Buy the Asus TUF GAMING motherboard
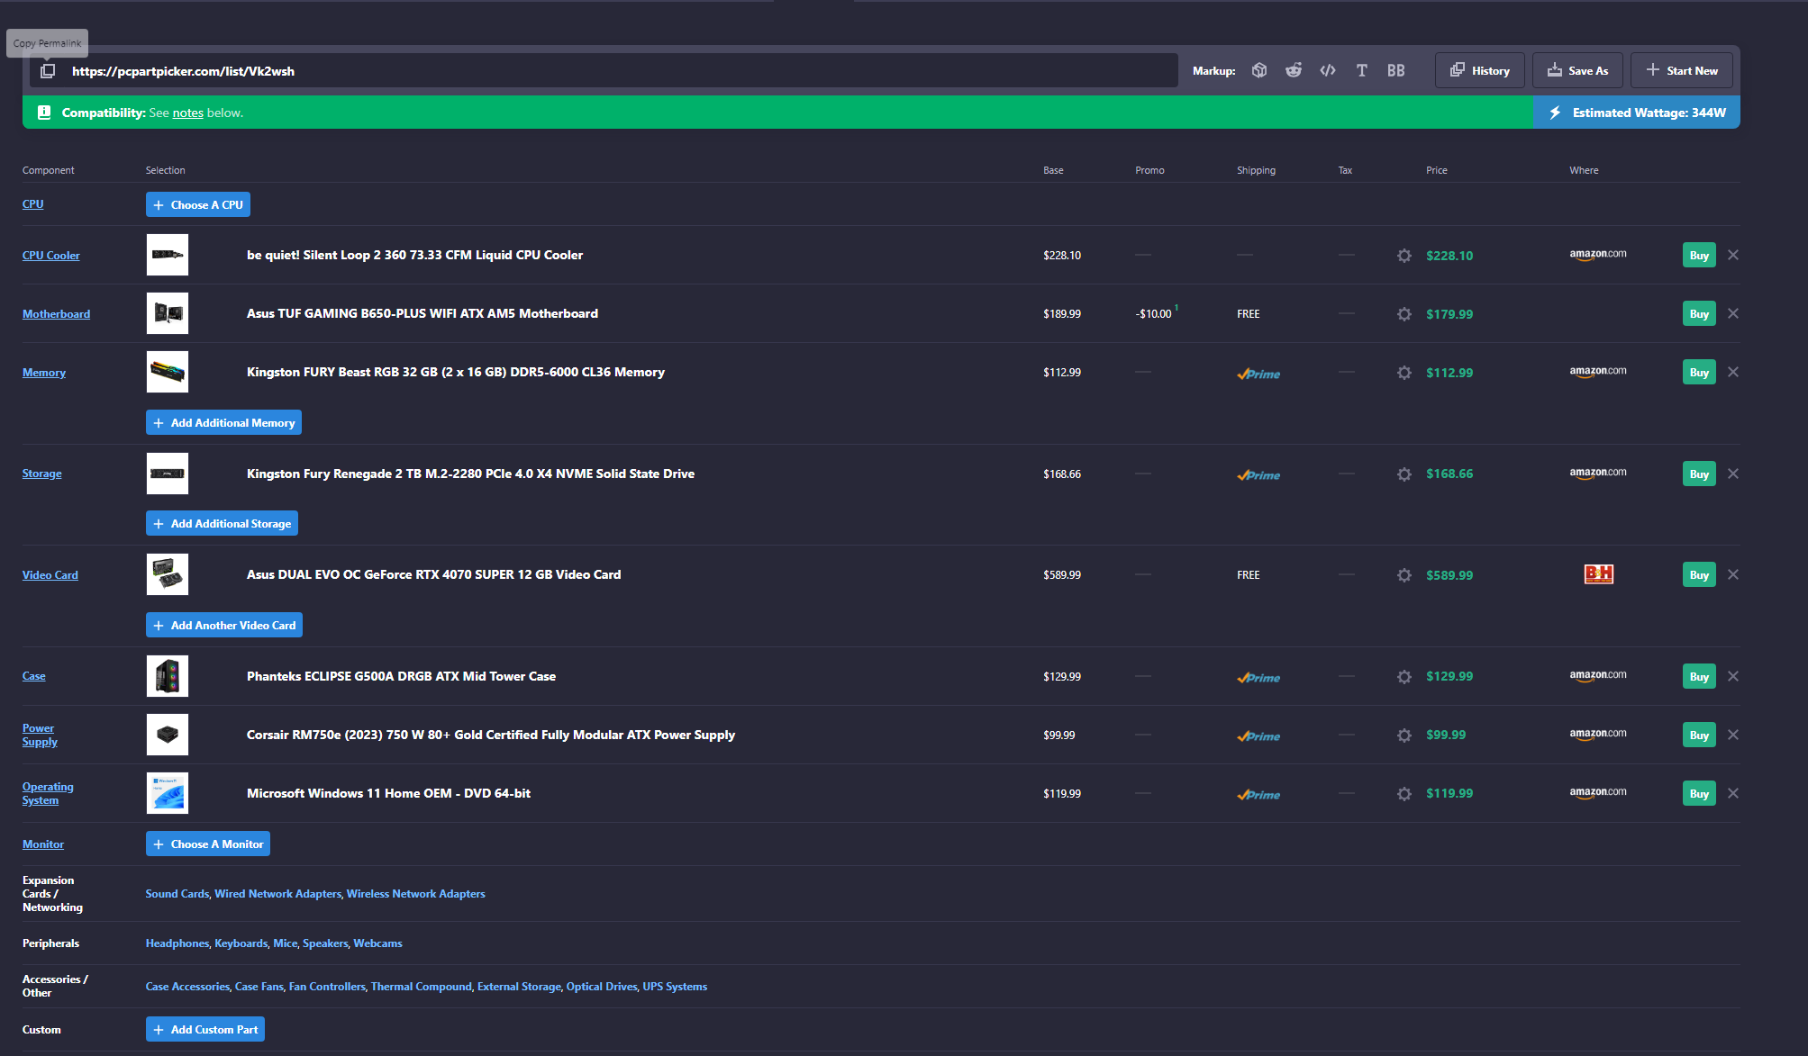 point(1699,314)
